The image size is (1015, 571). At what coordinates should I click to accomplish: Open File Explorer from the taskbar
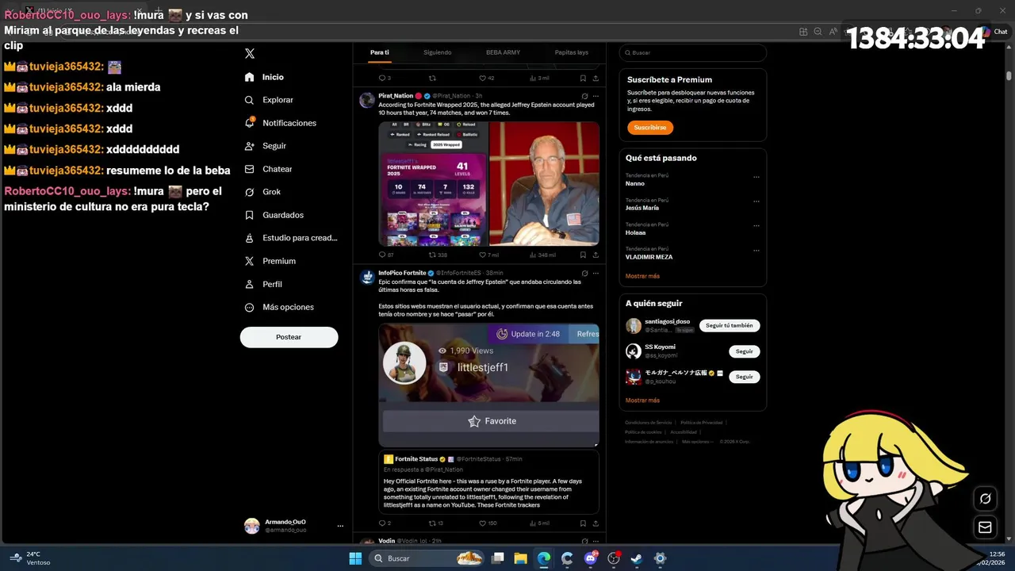(520, 558)
